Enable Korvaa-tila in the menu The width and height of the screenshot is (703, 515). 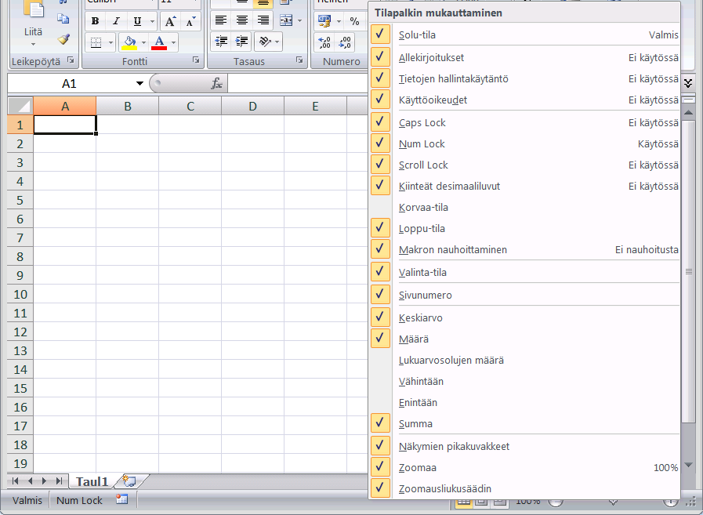[524, 207]
